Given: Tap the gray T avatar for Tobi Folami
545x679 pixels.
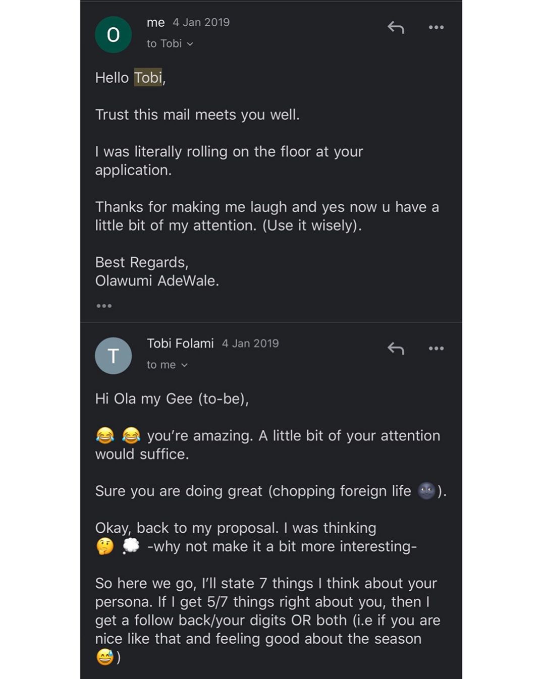Looking at the screenshot, I should tap(114, 356).
